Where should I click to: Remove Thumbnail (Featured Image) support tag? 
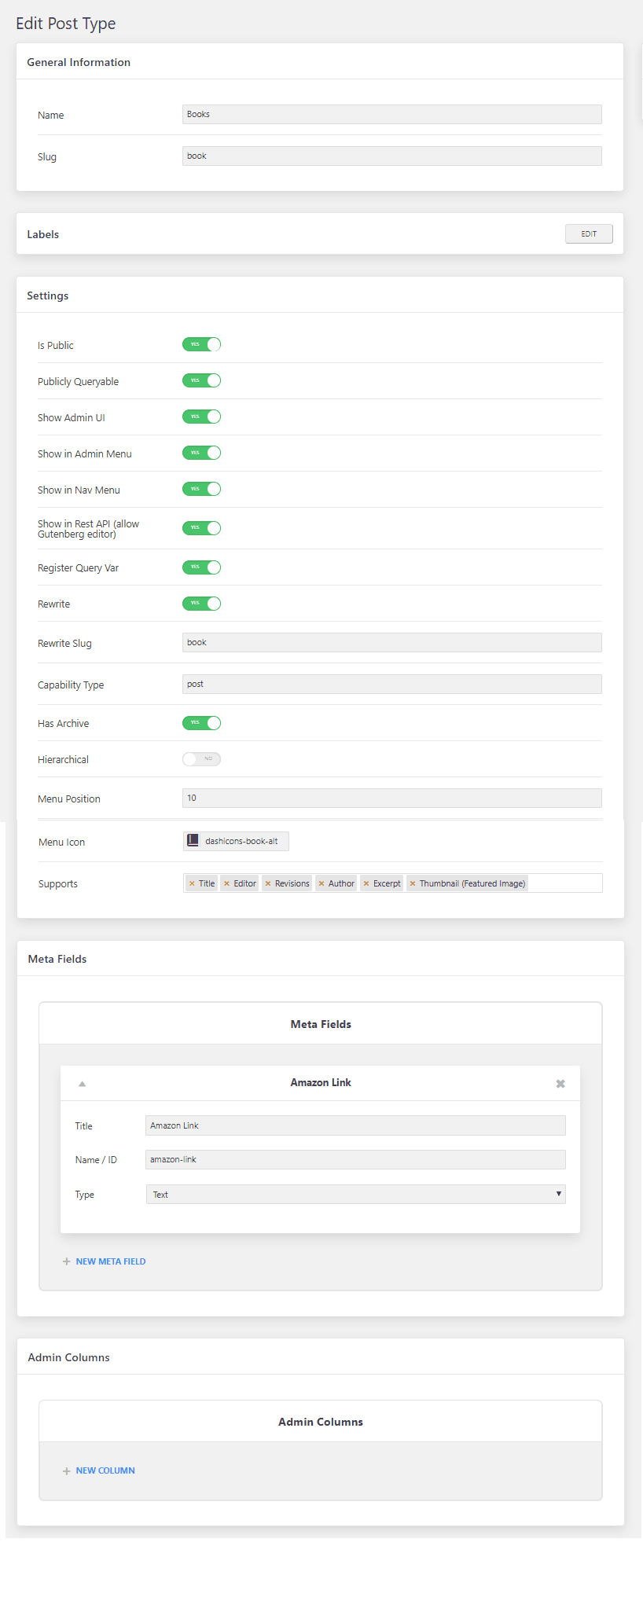(413, 883)
